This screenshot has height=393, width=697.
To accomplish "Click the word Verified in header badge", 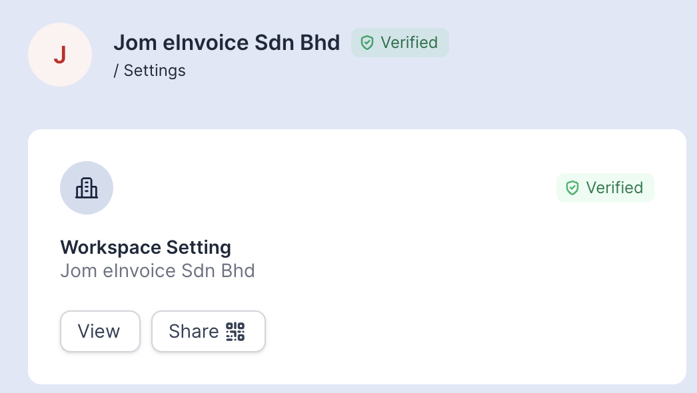I will point(409,43).
